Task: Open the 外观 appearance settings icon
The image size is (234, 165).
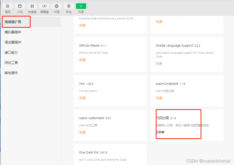Action: (x=20, y=6)
